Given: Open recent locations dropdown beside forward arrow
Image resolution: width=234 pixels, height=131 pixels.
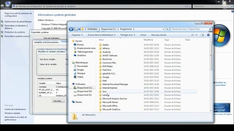Looking at the screenshot, I should click(79, 29).
